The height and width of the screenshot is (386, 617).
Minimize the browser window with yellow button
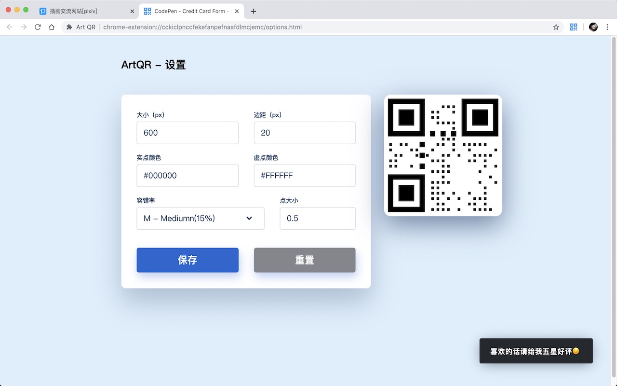coord(17,10)
